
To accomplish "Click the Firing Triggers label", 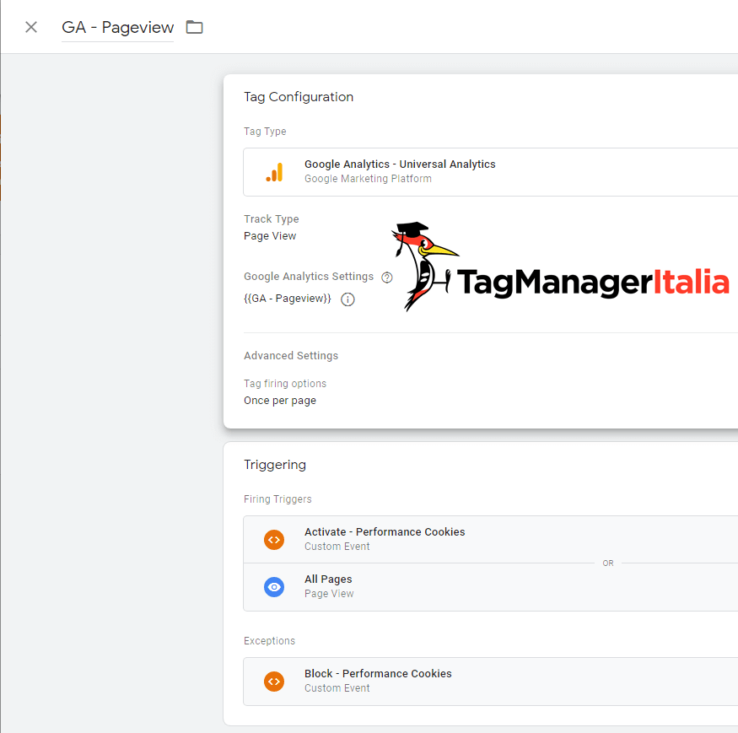I will 277,499.
